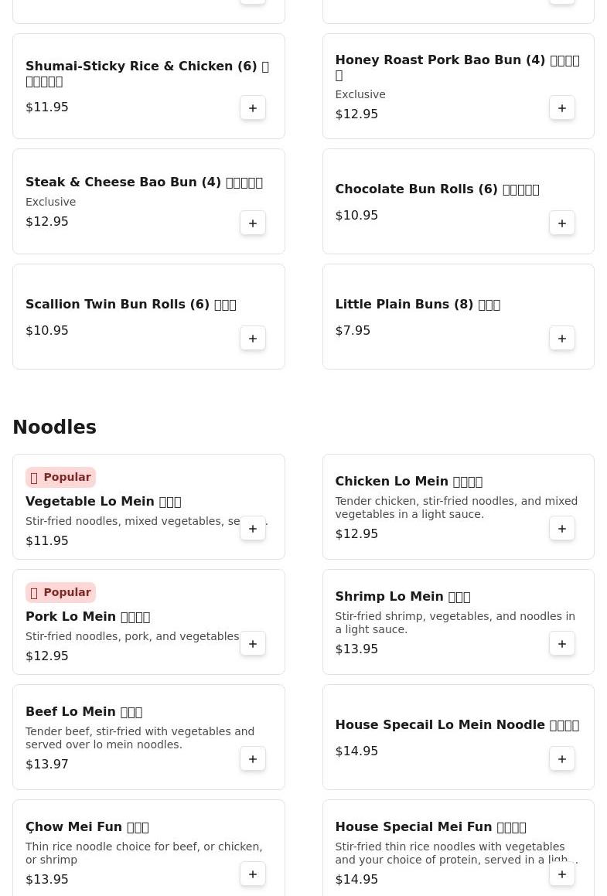This screenshot has width=607, height=896.
Task: Add Vegetable Lo Mein to cart
Action: point(253,529)
